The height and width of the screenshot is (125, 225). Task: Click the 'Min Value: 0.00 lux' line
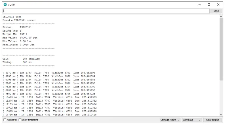click(17, 41)
